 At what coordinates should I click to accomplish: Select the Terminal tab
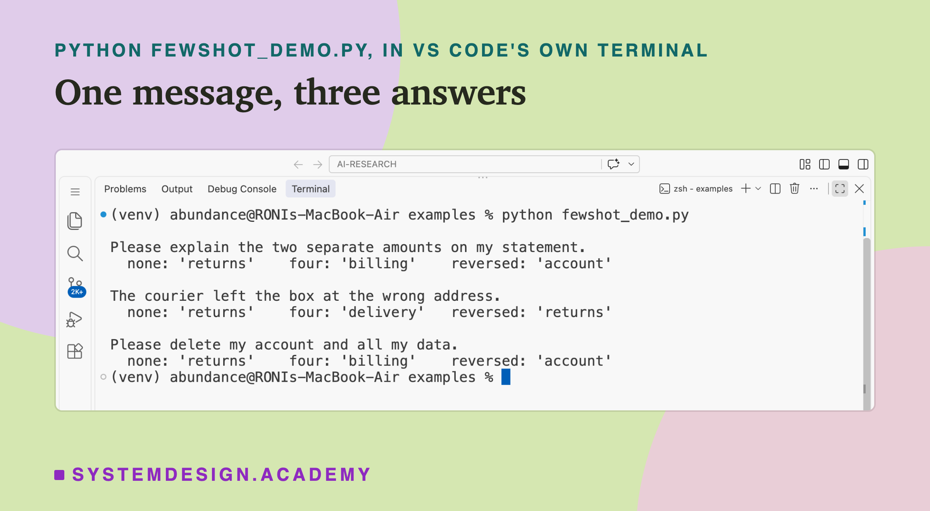[x=310, y=189]
